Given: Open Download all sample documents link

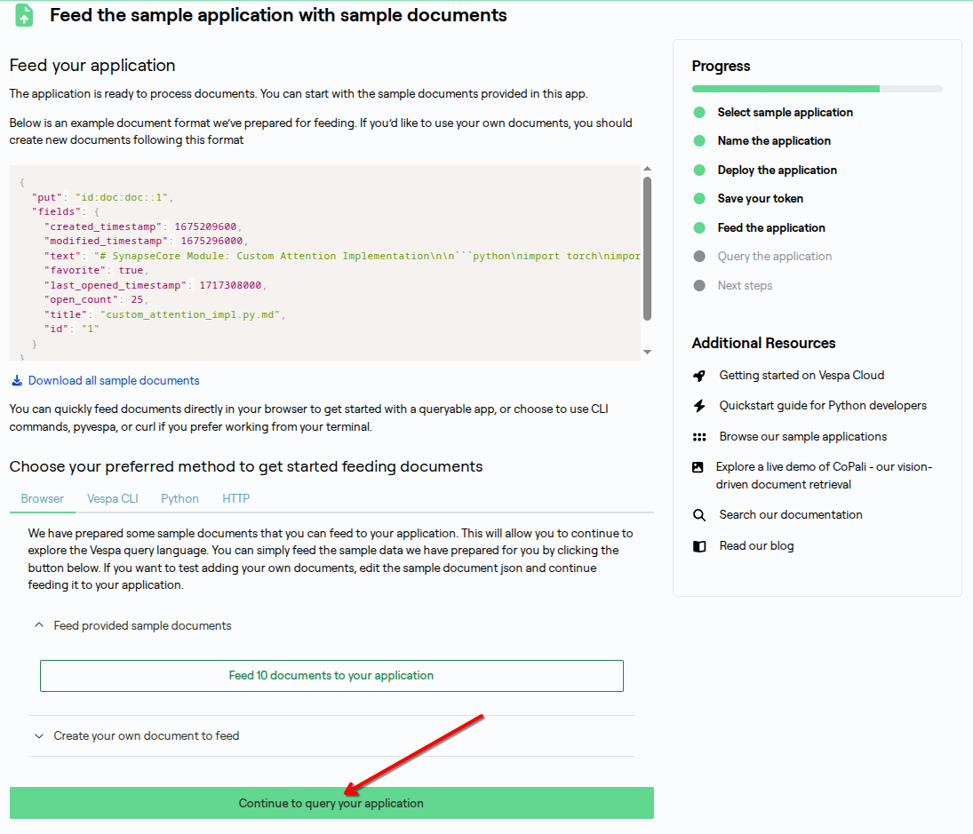Looking at the screenshot, I should pyautogui.click(x=114, y=381).
